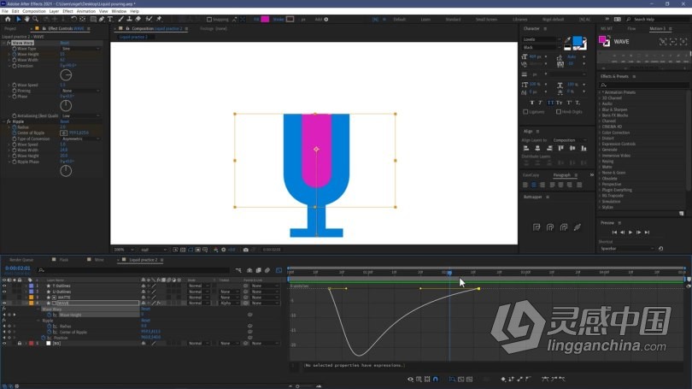Open the Preview Shortcut Spacebar dropdown
This screenshot has height=389, width=692.
[x=626, y=249]
